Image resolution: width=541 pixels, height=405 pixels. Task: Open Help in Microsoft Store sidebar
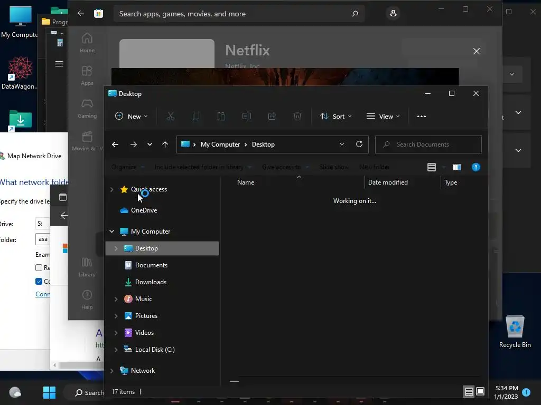click(87, 300)
